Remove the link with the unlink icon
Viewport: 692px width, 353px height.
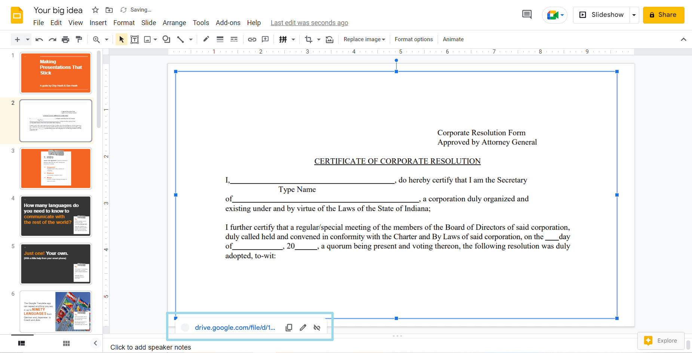[x=317, y=327]
